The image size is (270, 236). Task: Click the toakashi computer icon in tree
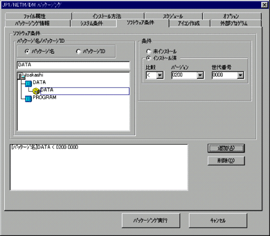point(22,76)
